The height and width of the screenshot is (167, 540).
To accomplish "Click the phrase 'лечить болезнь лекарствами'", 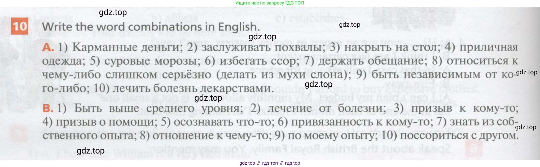I will click(192, 88).
